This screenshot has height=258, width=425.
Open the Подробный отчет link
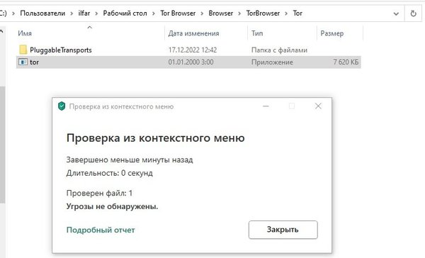pyautogui.click(x=101, y=230)
